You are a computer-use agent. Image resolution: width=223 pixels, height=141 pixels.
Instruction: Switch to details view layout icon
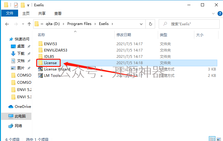pos(212,139)
